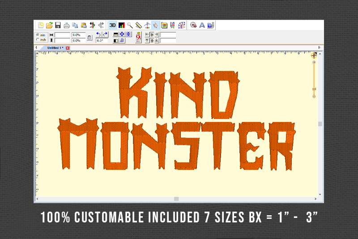The height and width of the screenshot is (239, 358).
Task: Click lower field beside alignment icons
Action: [168, 40]
